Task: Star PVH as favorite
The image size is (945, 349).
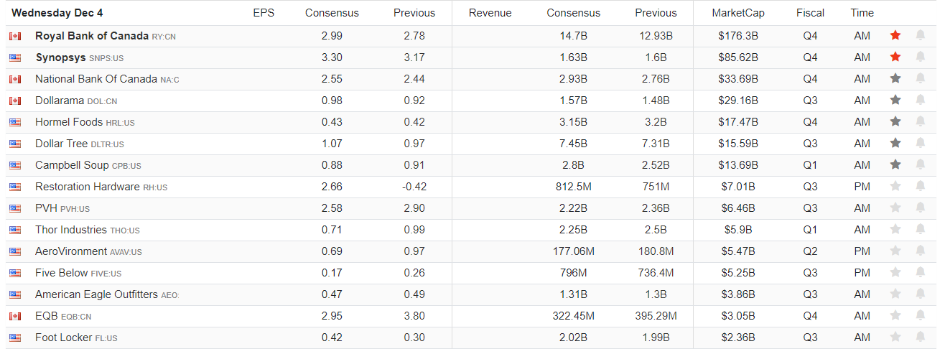Action: [x=895, y=208]
